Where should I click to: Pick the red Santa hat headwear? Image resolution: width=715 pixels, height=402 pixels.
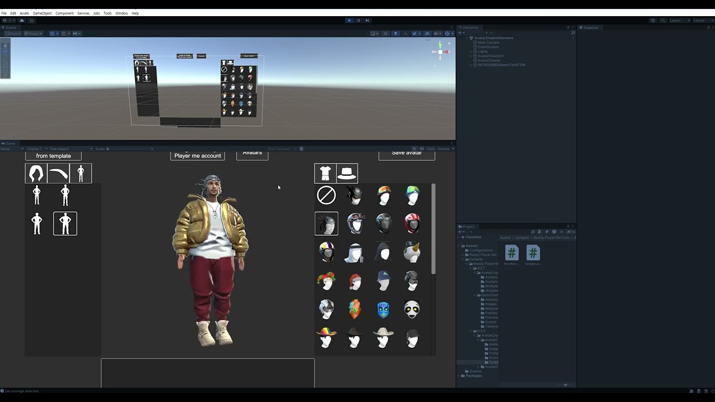tap(355, 280)
